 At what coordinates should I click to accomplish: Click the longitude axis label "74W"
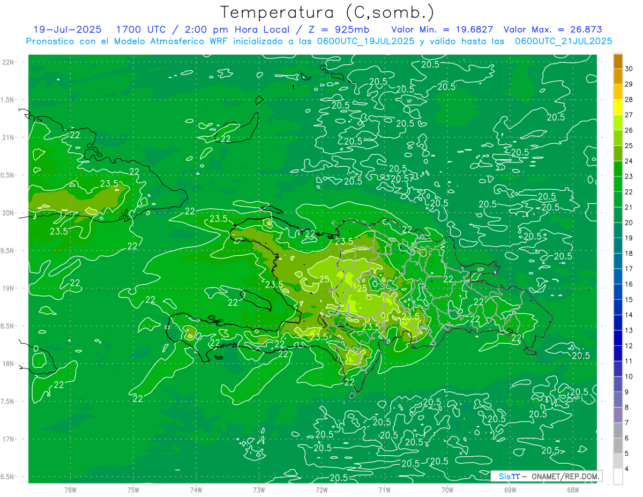(196, 489)
